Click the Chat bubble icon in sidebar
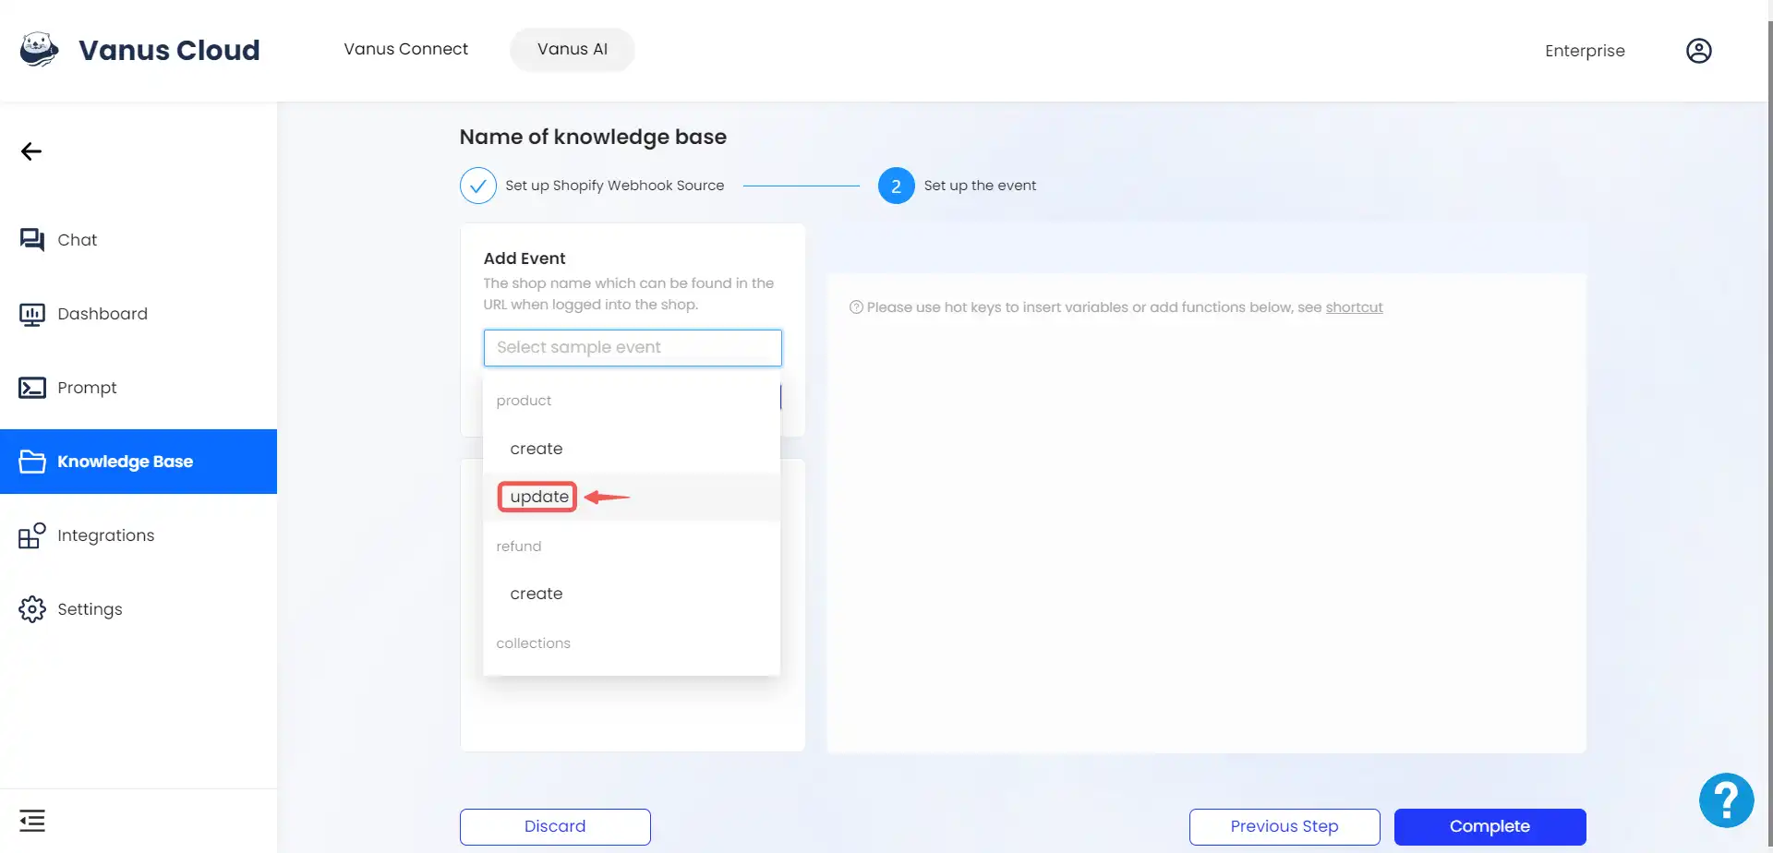Screen dimensions: 1773x853 tap(32, 240)
